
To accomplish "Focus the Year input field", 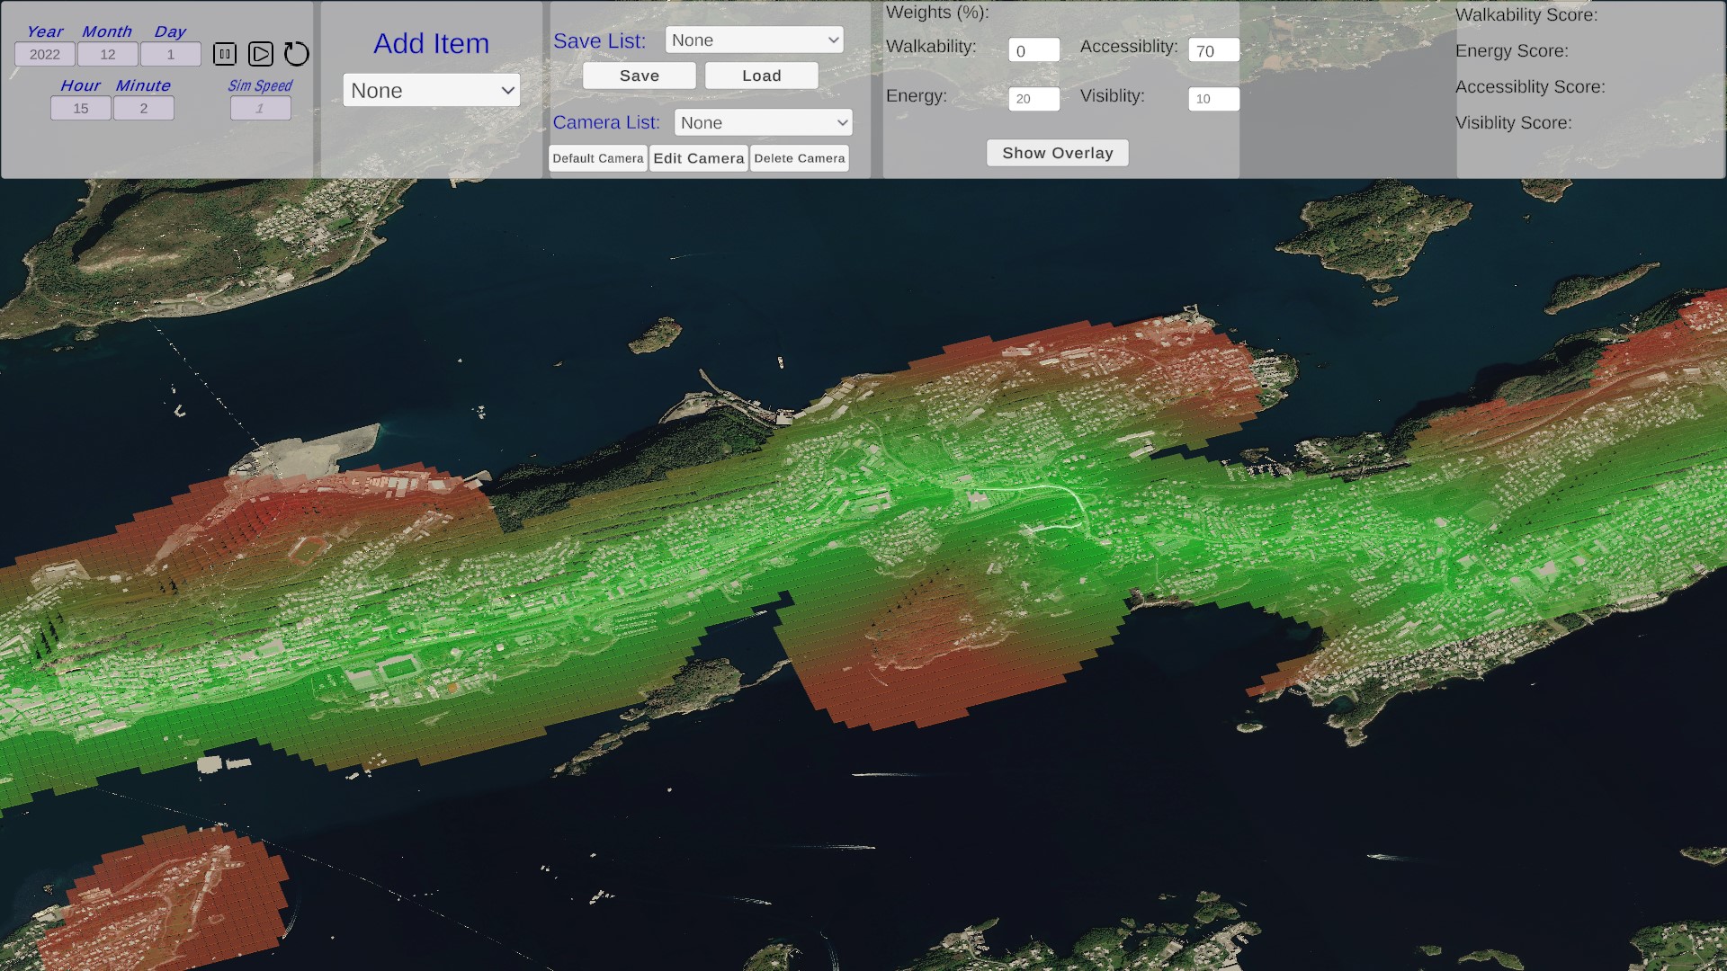I will (45, 55).
